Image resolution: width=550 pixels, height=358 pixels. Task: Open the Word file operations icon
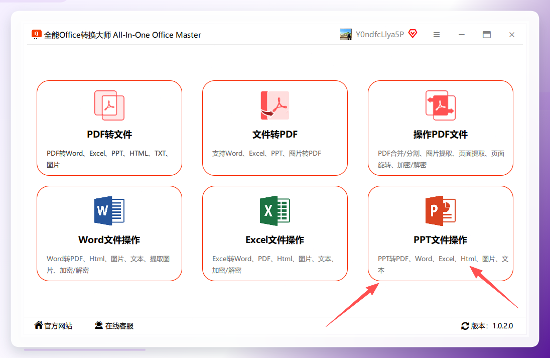pyautogui.click(x=109, y=210)
